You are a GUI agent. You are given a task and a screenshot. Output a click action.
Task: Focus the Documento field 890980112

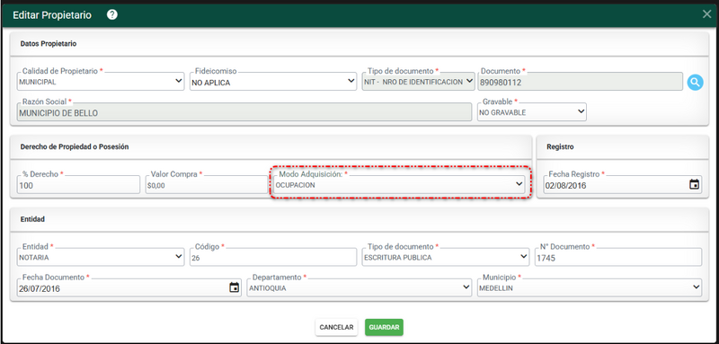(x=580, y=82)
